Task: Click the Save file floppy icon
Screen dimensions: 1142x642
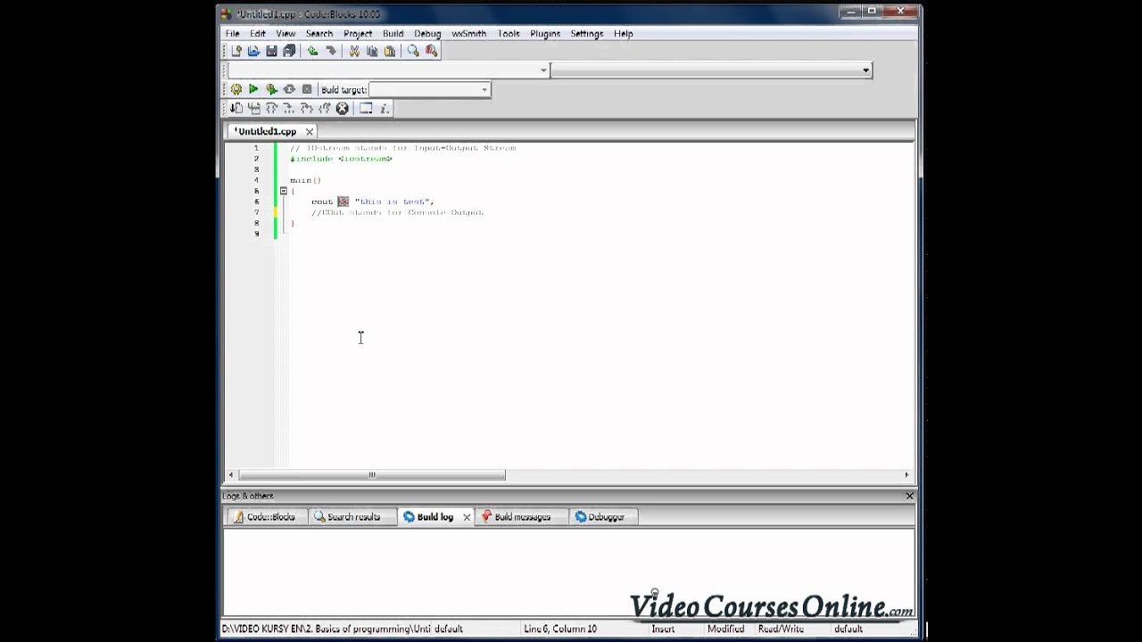Action: point(271,52)
